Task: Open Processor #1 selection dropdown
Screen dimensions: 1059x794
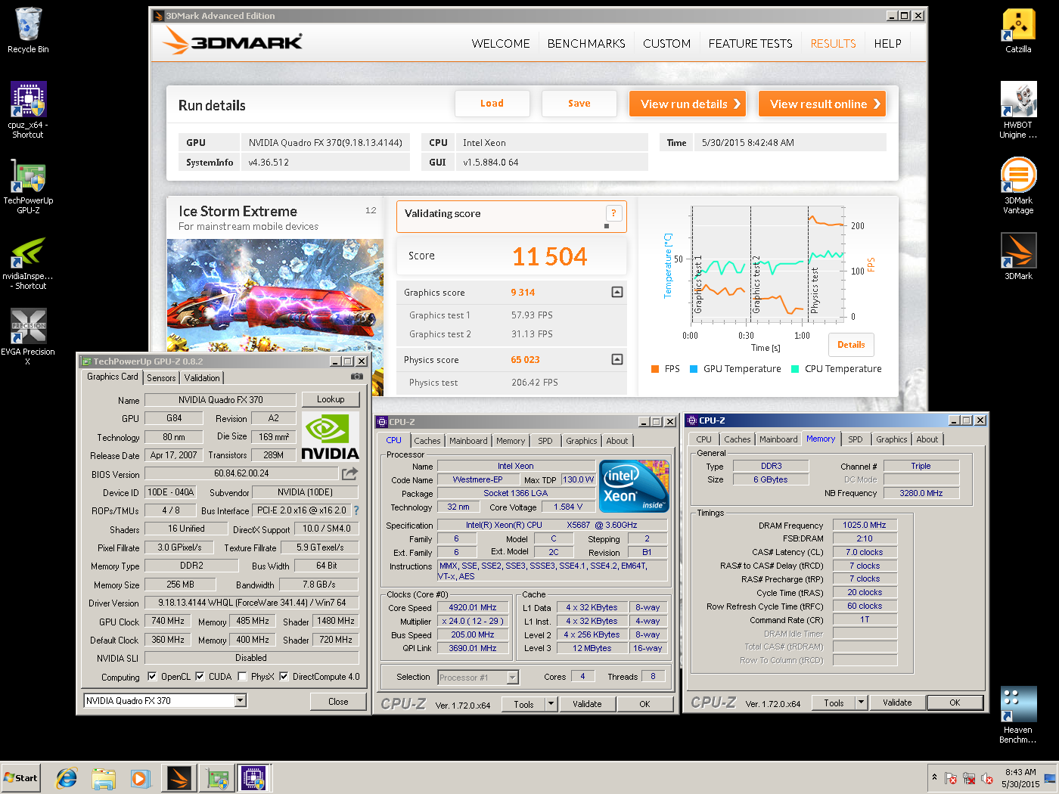Action: click(x=513, y=678)
